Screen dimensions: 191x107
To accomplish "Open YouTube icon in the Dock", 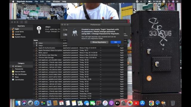I will pyautogui.click(x=136, y=103).
